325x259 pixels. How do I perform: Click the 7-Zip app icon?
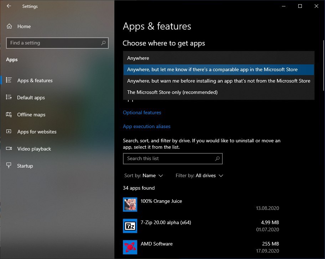130,226
